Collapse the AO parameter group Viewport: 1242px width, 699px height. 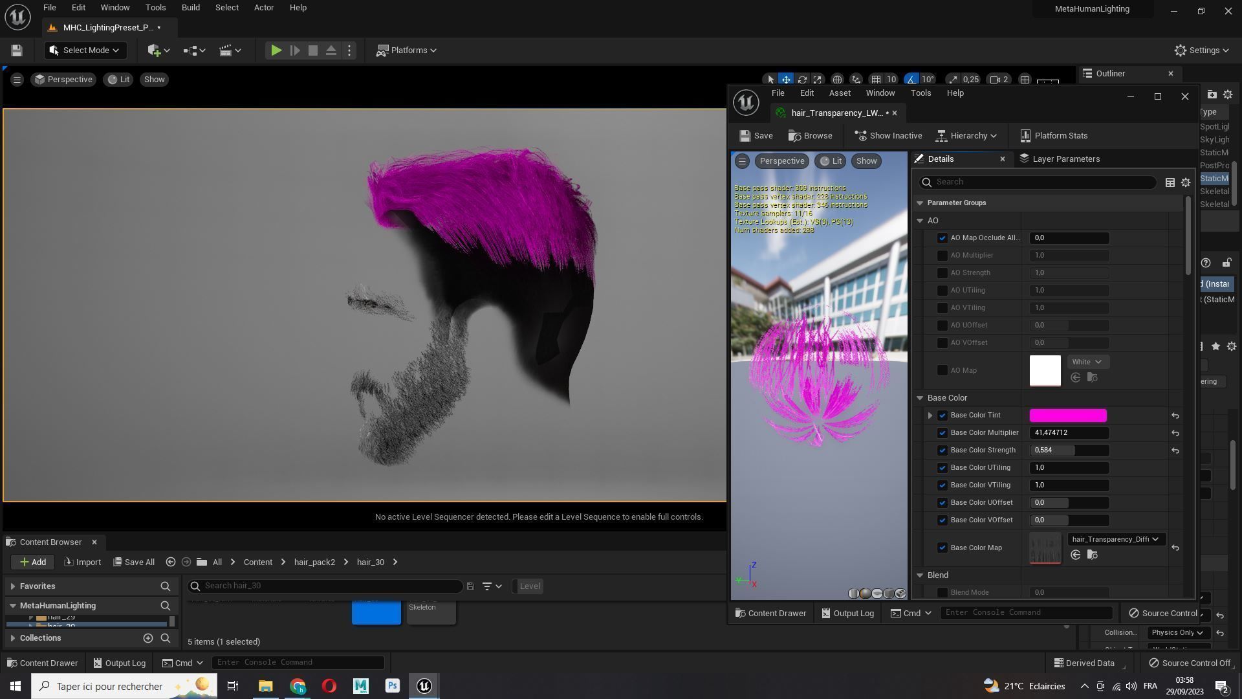[920, 221]
